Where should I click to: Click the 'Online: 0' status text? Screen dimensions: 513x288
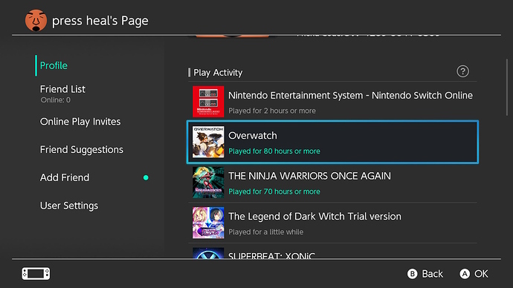point(55,100)
